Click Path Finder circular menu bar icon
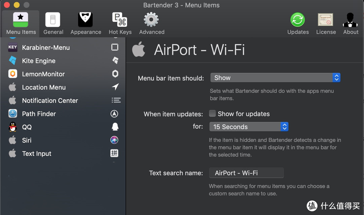This screenshot has height=215, width=364. [114, 114]
